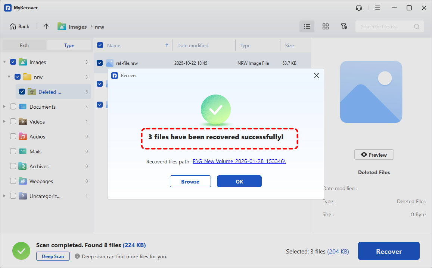Select the Type tab
Viewport: 432px width, 268px height.
(69, 45)
